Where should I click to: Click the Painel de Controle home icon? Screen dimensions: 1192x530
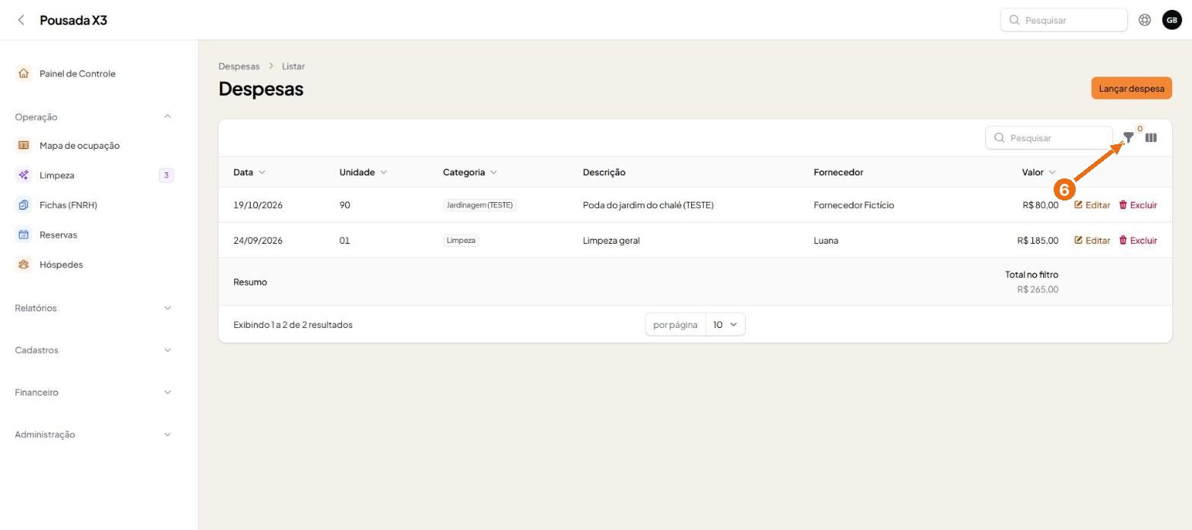(x=24, y=74)
